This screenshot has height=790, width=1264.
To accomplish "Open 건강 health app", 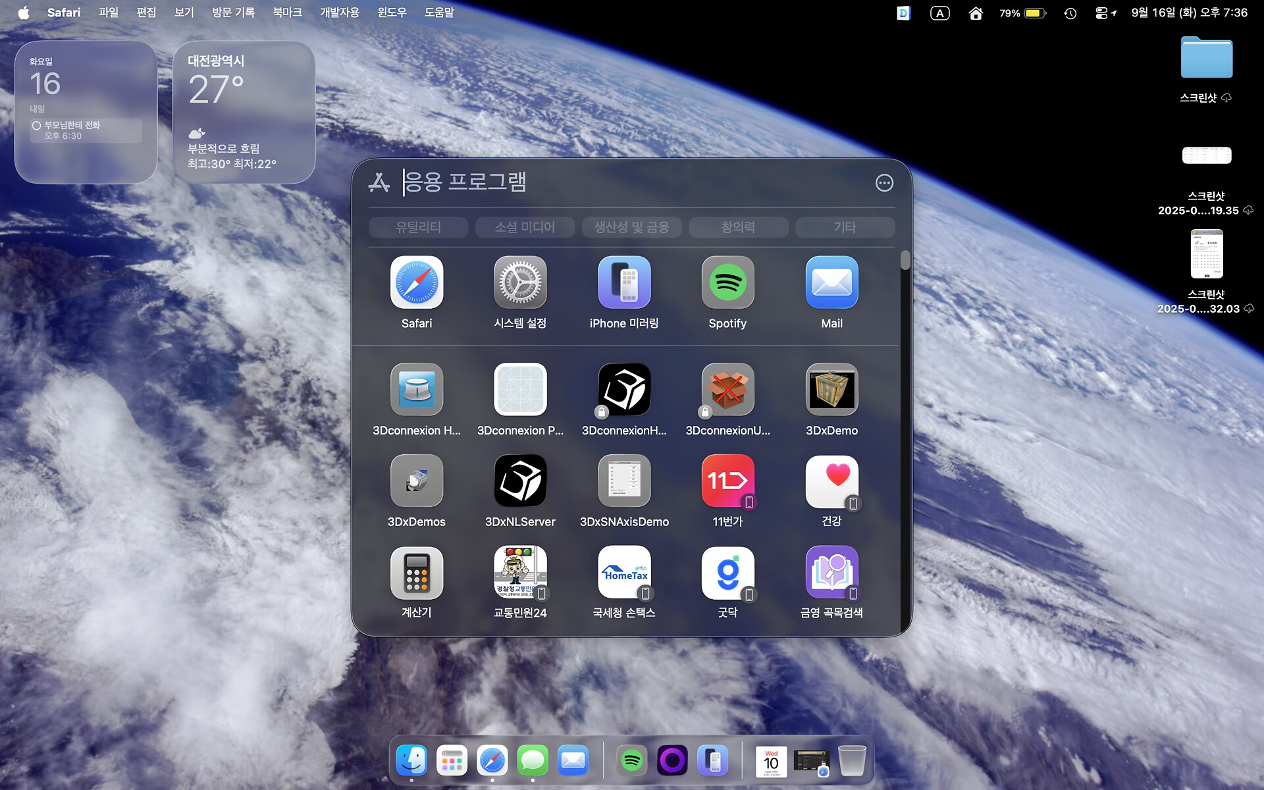I will pyautogui.click(x=831, y=481).
